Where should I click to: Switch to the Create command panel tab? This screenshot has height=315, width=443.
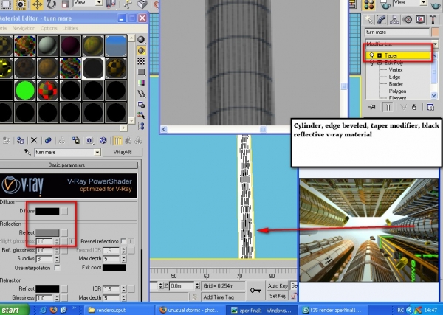[x=369, y=19]
